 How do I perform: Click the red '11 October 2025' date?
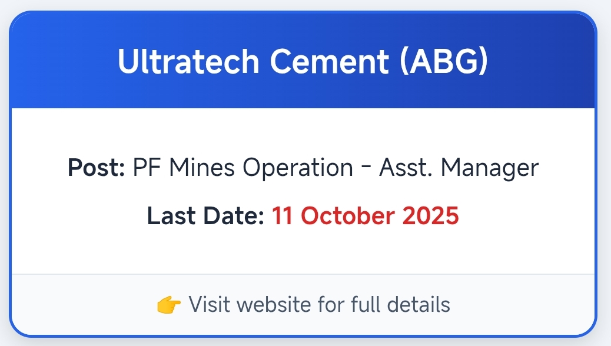tap(365, 216)
